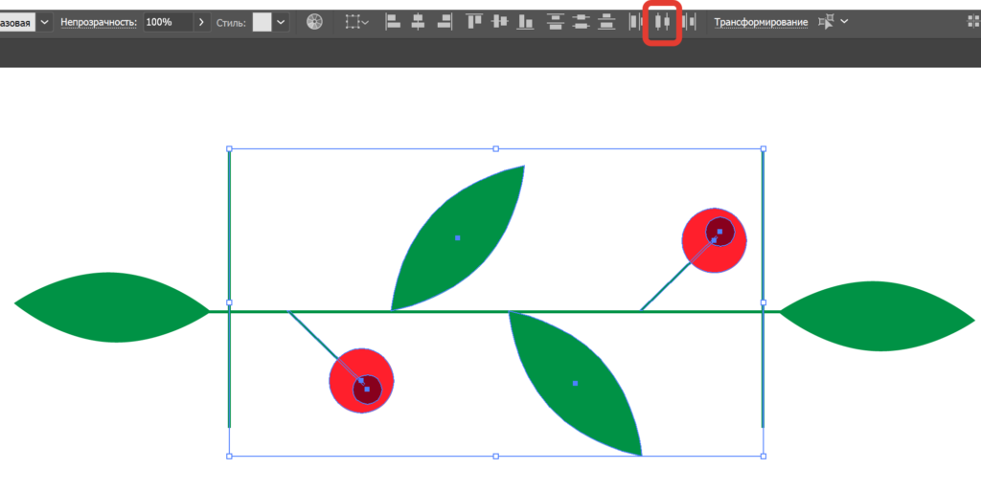The height and width of the screenshot is (492, 981).
Task: Click the Isolate Selected Object icon
Action: (826, 22)
